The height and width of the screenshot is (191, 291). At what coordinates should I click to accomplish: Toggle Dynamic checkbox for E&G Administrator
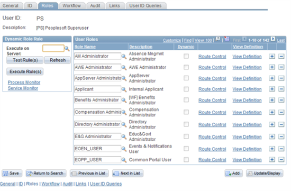tap(186, 137)
